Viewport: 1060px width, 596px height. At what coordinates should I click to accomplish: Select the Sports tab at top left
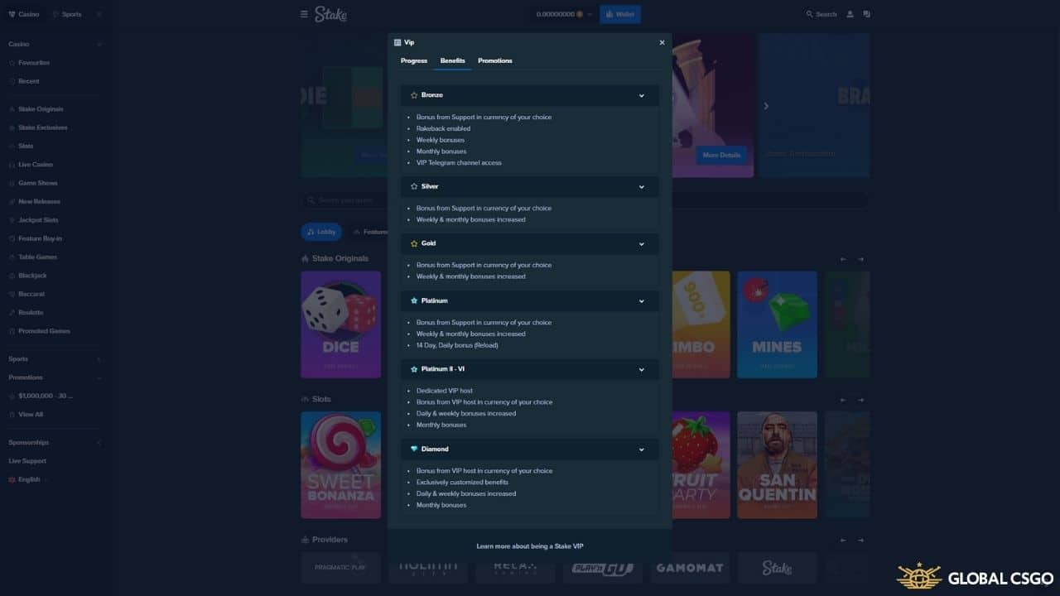(x=67, y=14)
